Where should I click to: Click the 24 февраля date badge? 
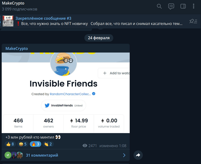99,38
